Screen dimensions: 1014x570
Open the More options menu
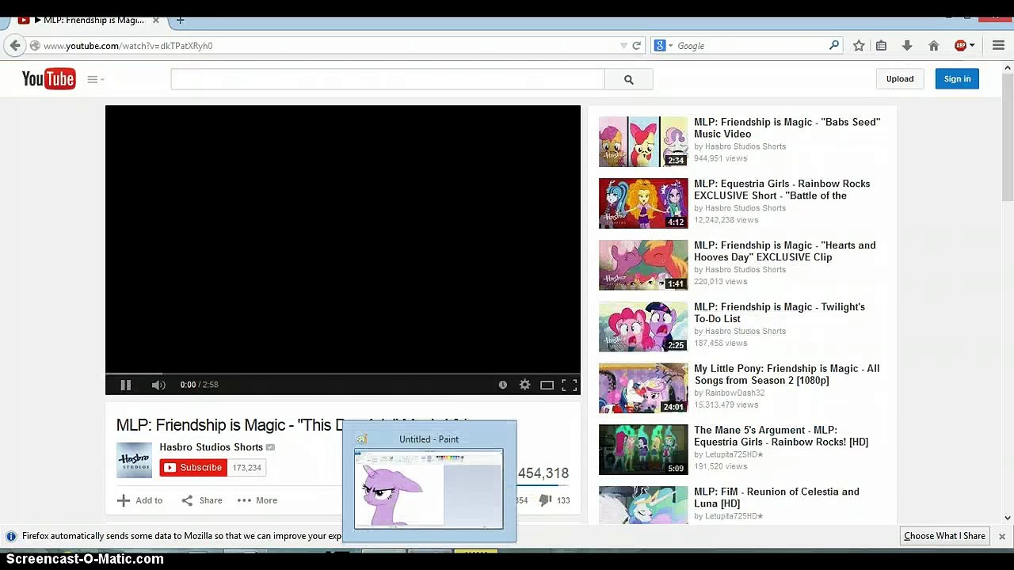(x=257, y=500)
